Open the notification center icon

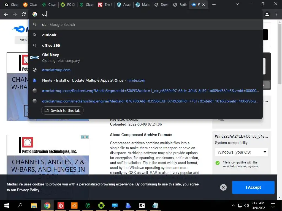[273, 206]
